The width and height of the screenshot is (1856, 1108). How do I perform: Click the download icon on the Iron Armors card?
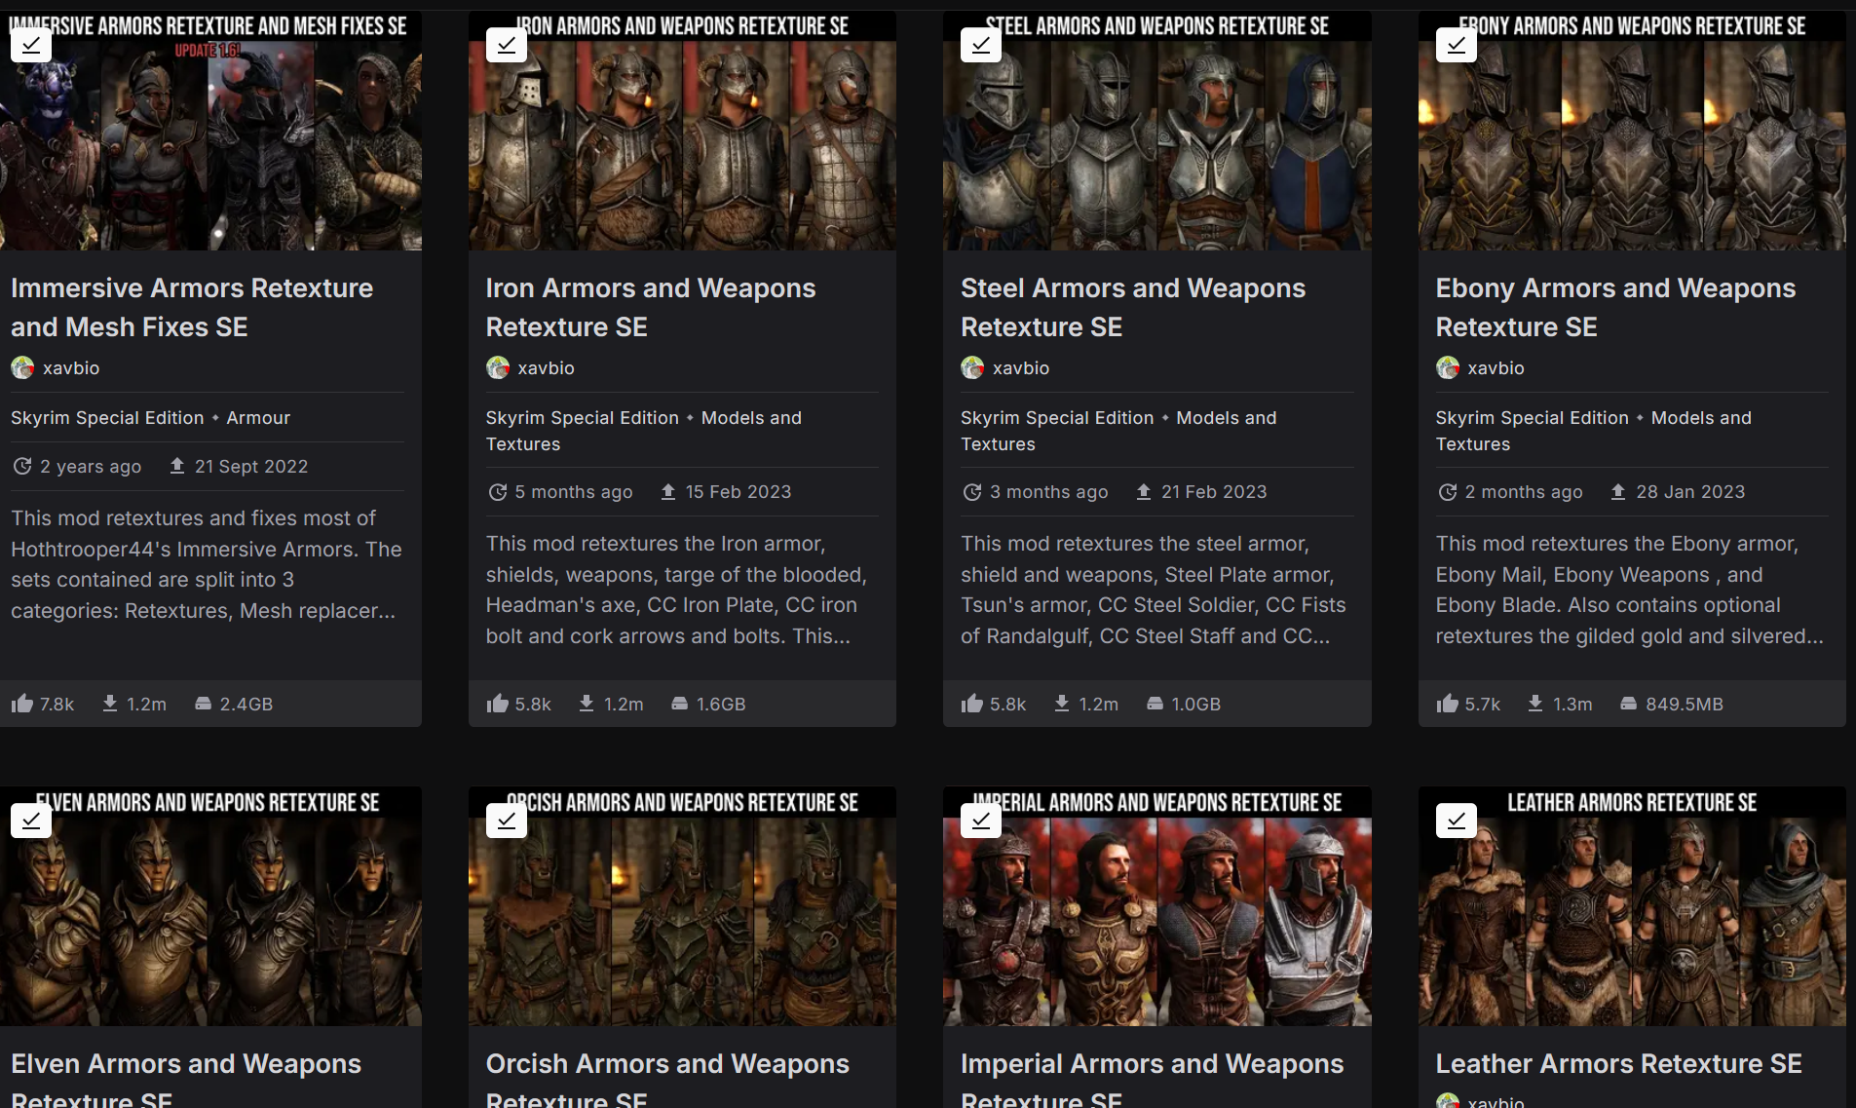587,704
